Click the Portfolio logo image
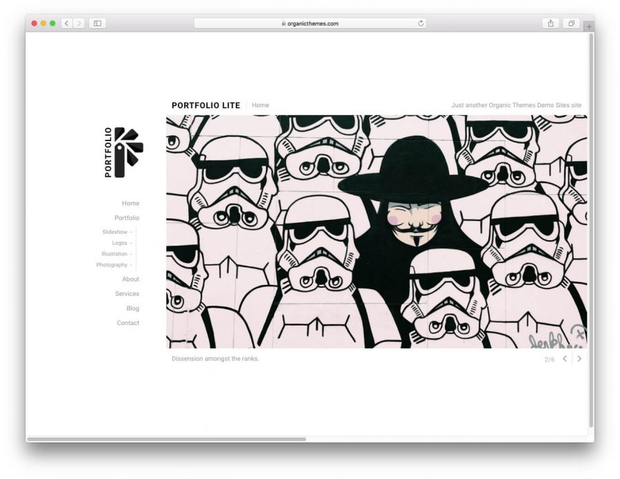Image resolution: width=620 pixels, height=479 pixels. coord(123,152)
